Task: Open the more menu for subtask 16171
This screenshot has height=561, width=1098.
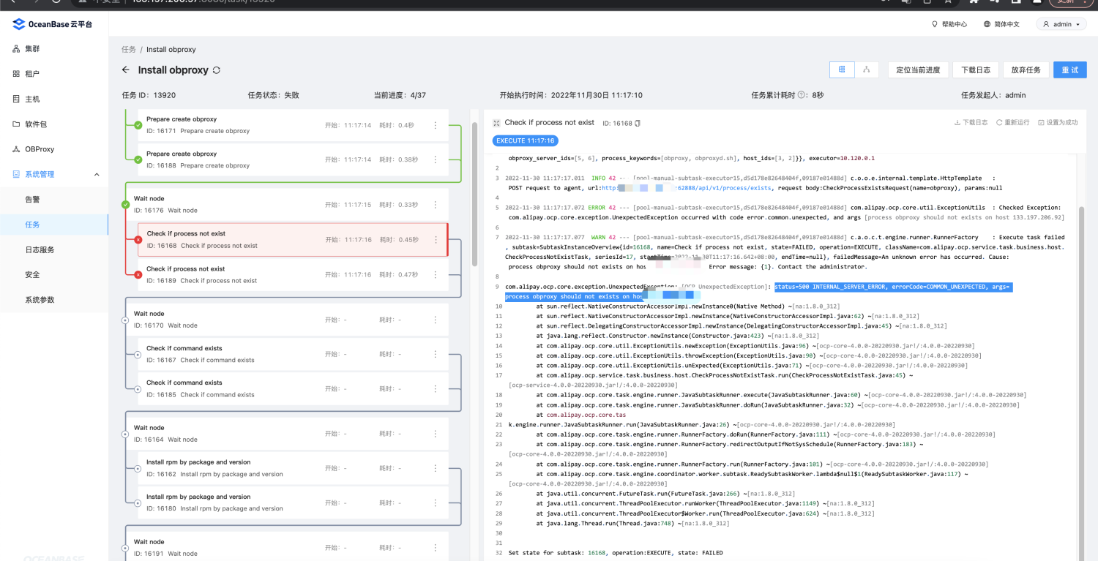Action: (x=436, y=125)
